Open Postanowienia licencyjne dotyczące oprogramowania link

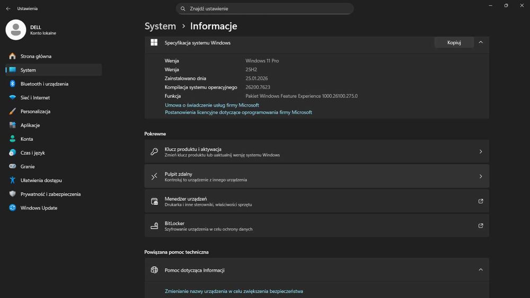click(x=238, y=112)
